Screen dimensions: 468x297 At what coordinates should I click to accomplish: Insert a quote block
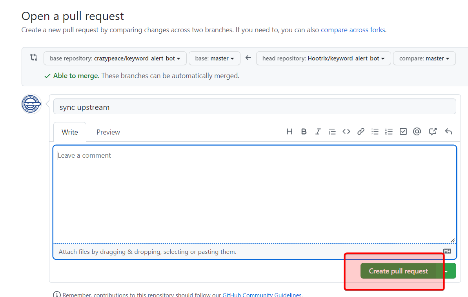pyautogui.click(x=332, y=132)
